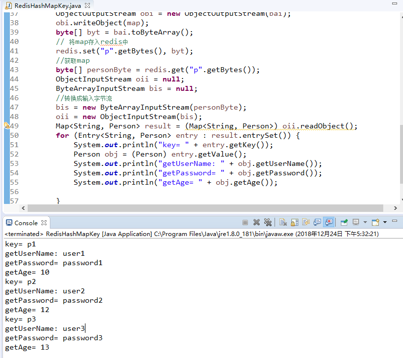The width and height of the screenshot is (403, 358).
Task: Open the Open Console dropdown menu
Action: tap(384, 222)
